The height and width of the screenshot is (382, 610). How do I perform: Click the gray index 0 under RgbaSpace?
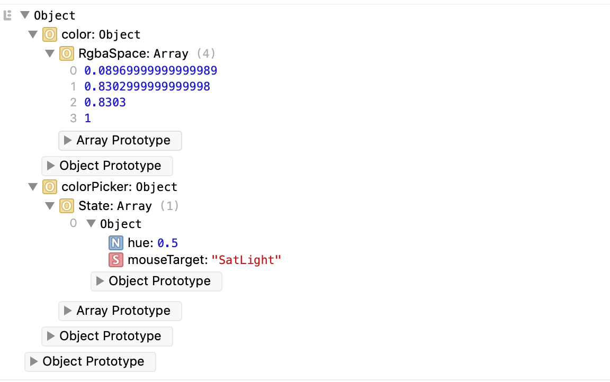74,70
